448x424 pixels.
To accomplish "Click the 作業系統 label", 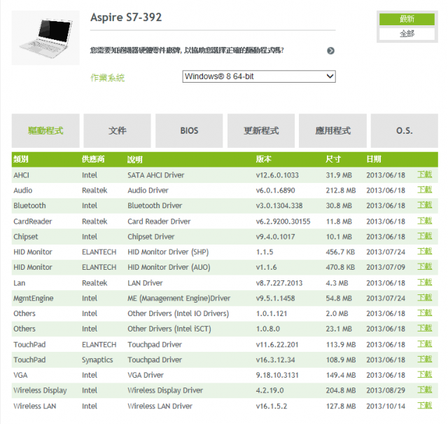I will 107,78.
